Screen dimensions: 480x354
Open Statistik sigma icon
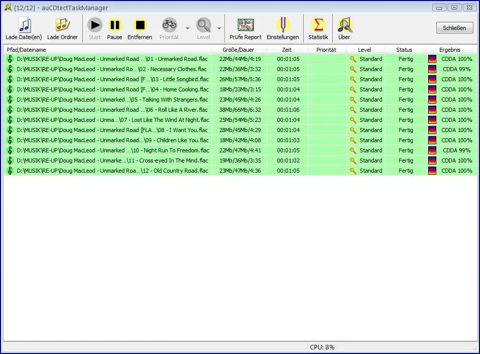[x=318, y=25]
